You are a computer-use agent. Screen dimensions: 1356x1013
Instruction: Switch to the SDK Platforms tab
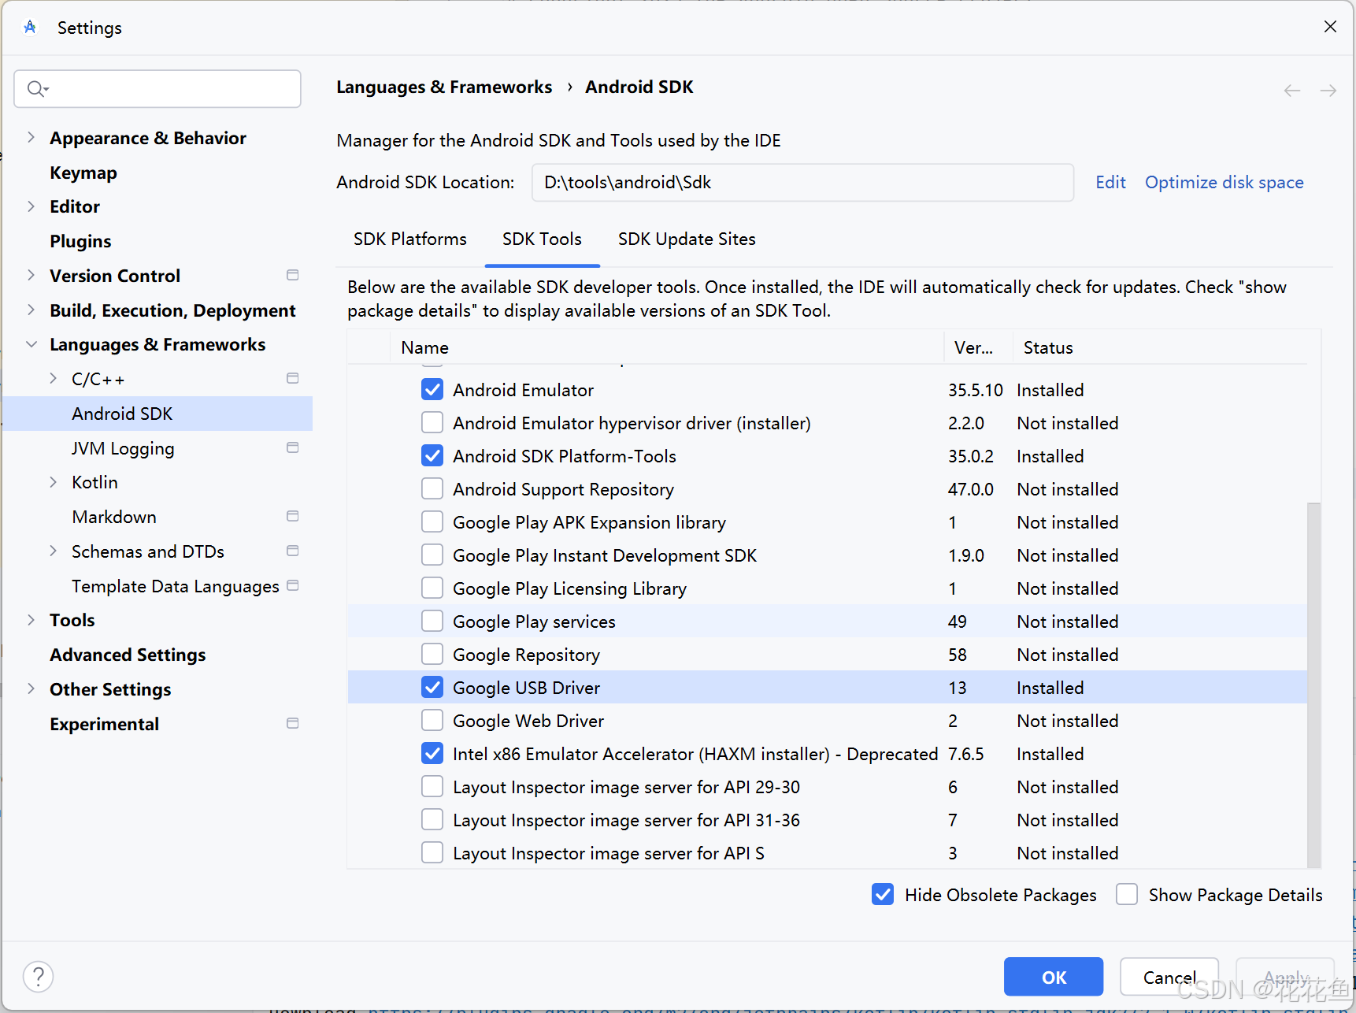tap(409, 239)
